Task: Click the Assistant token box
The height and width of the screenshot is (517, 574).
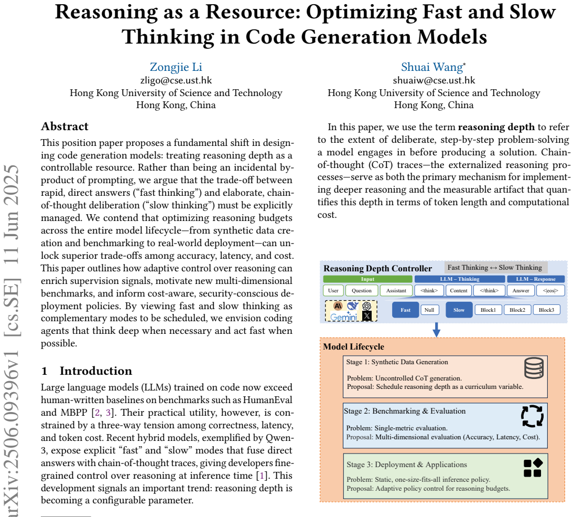Action: 396,290
